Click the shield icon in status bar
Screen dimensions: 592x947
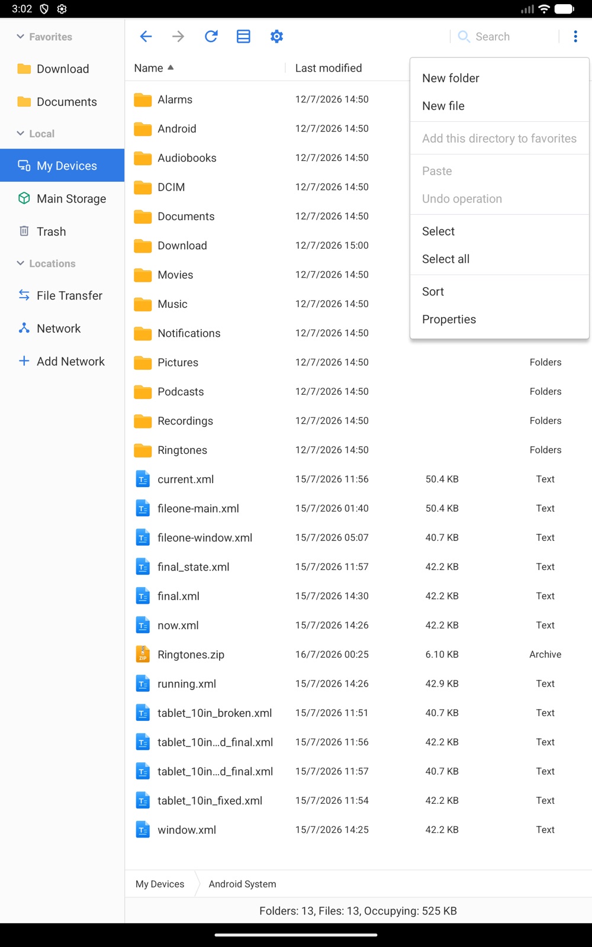click(44, 9)
